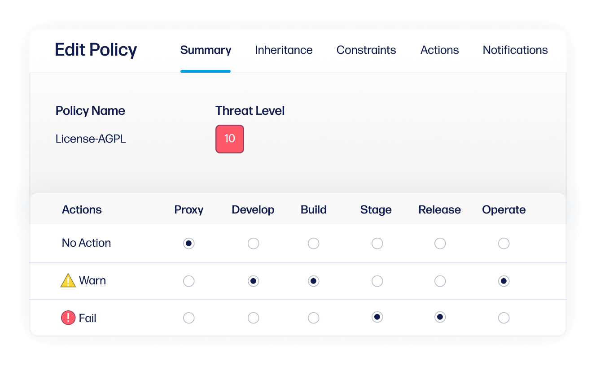Viewport: 596px width, 366px height.
Task: Click the License-AGPL policy name field
Action: 91,139
